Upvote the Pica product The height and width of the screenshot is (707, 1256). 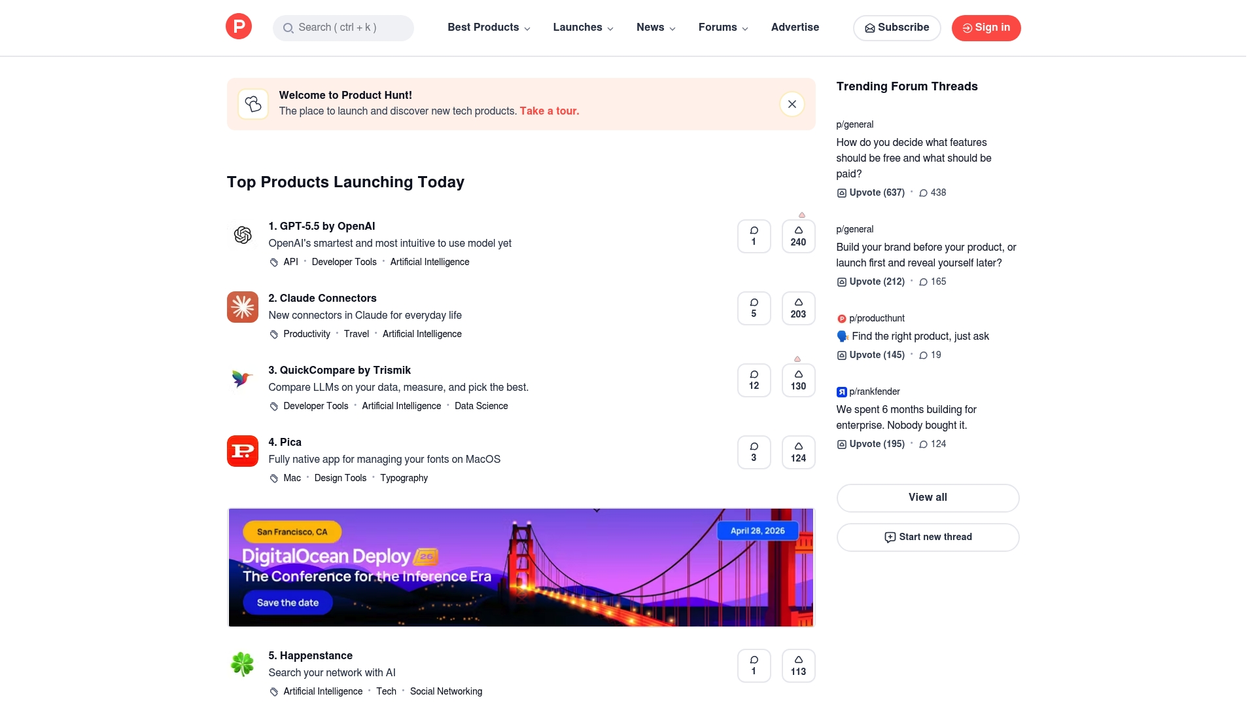[798, 452]
